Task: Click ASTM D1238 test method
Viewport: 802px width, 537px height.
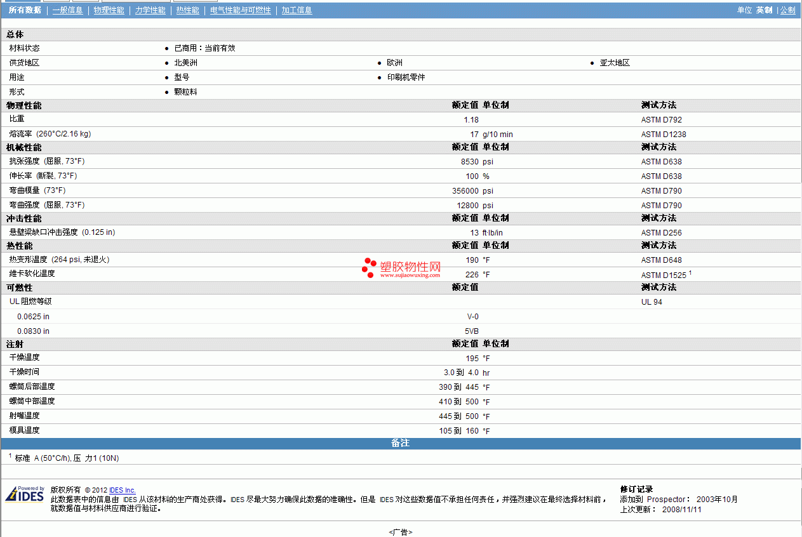Action: [664, 134]
